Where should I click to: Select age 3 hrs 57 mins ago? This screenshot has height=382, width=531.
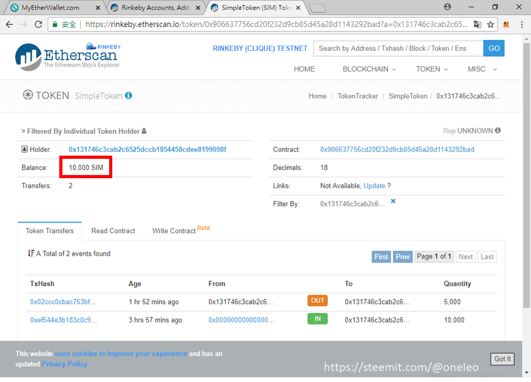click(x=155, y=320)
